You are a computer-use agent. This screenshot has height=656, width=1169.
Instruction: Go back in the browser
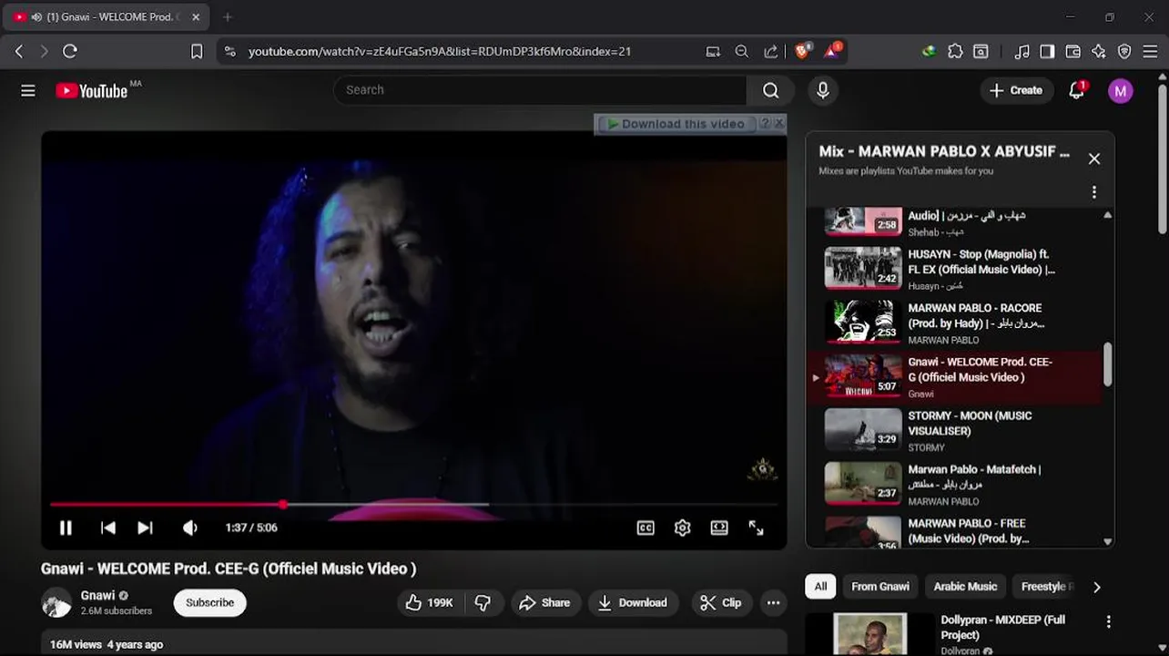click(x=19, y=52)
